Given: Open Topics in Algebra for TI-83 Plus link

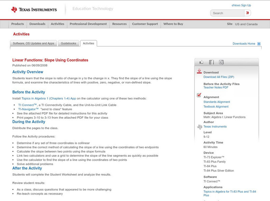Looking at the screenshot, I should click(x=230, y=194).
